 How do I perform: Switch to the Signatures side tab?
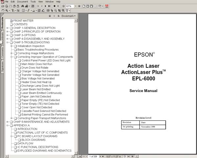2,67
